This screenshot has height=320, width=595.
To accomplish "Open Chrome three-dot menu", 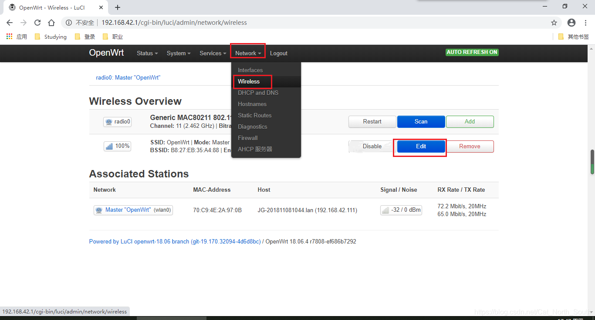I will point(586,23).
